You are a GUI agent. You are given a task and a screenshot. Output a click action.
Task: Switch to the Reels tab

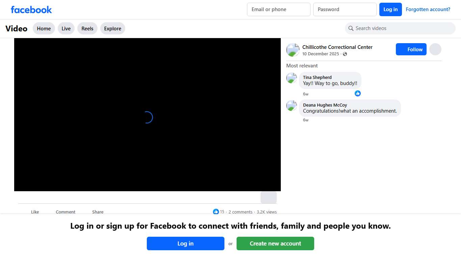point(87,29)
